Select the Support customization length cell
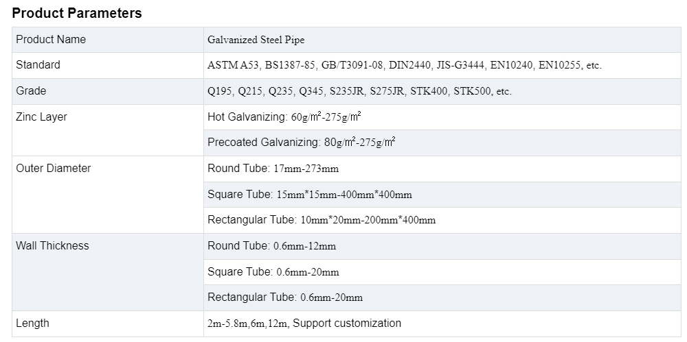This screenshot has height=342, width=687. 304,323
